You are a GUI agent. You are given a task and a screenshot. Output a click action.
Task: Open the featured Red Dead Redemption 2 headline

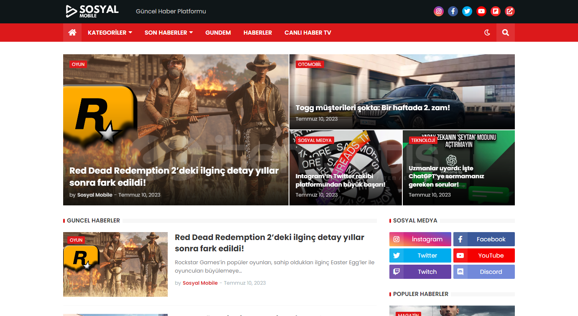tap(174, 177)
